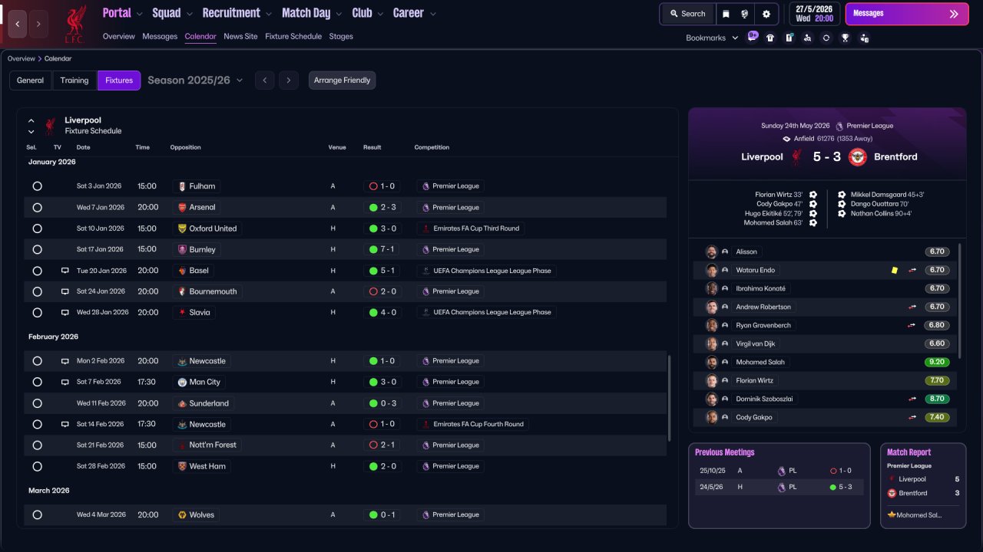Click Andrew Robertson's substitution arrows icon
This screenshot has height=552, width=983.
[x=912, y=307]
